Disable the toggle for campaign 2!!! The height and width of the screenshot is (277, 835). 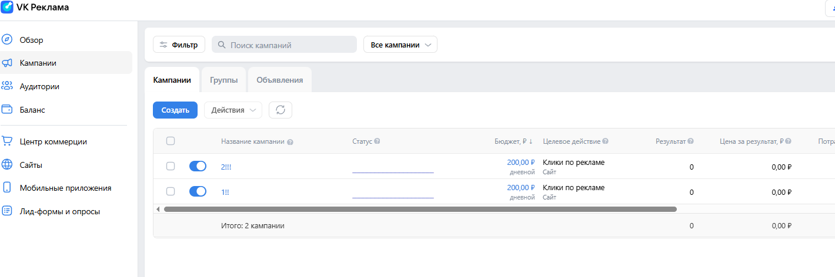pos(198,167)
